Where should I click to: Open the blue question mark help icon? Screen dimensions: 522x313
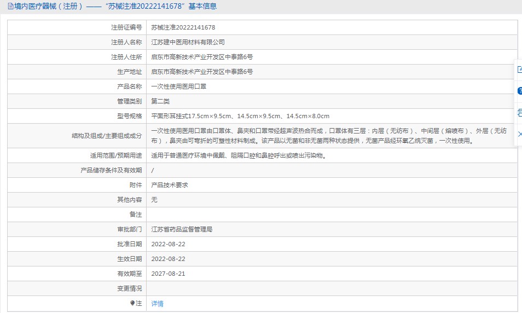[520, 91]
